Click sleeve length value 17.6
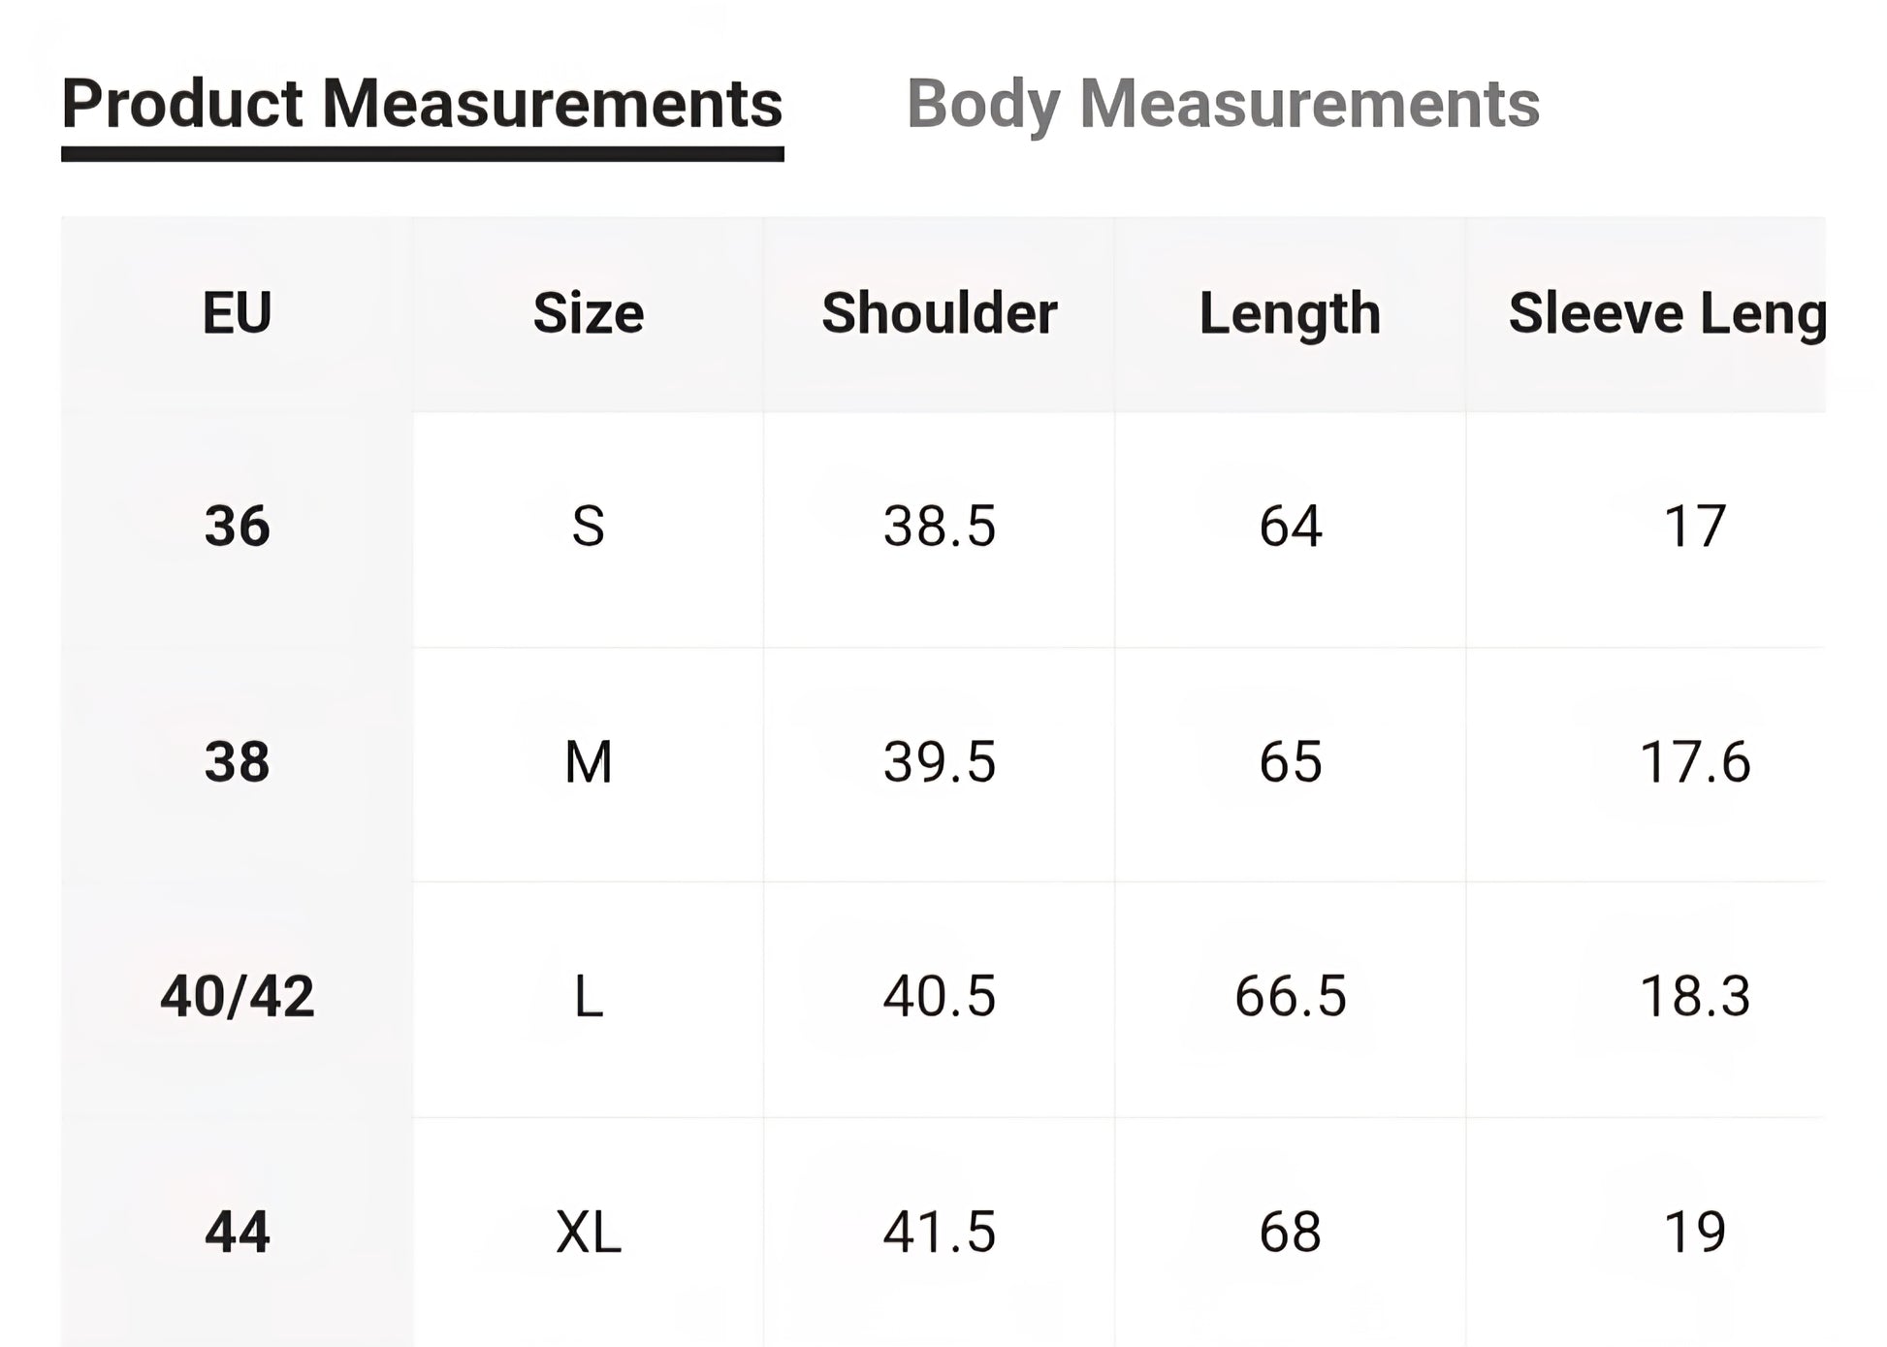1887x1347 pixels. click(x=1694, y=762)
